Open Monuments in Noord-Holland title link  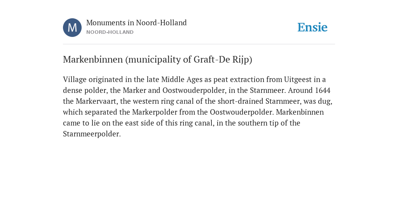pos(136,23)
